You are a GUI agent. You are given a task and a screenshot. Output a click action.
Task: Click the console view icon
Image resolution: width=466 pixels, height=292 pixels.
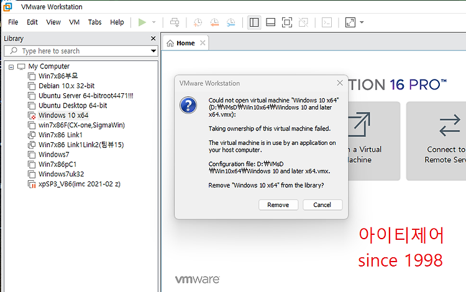327,22
